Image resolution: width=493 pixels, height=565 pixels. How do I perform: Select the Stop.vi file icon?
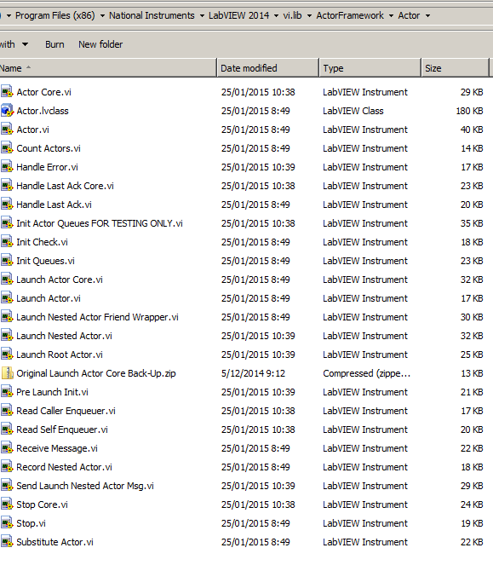point(7,523)
